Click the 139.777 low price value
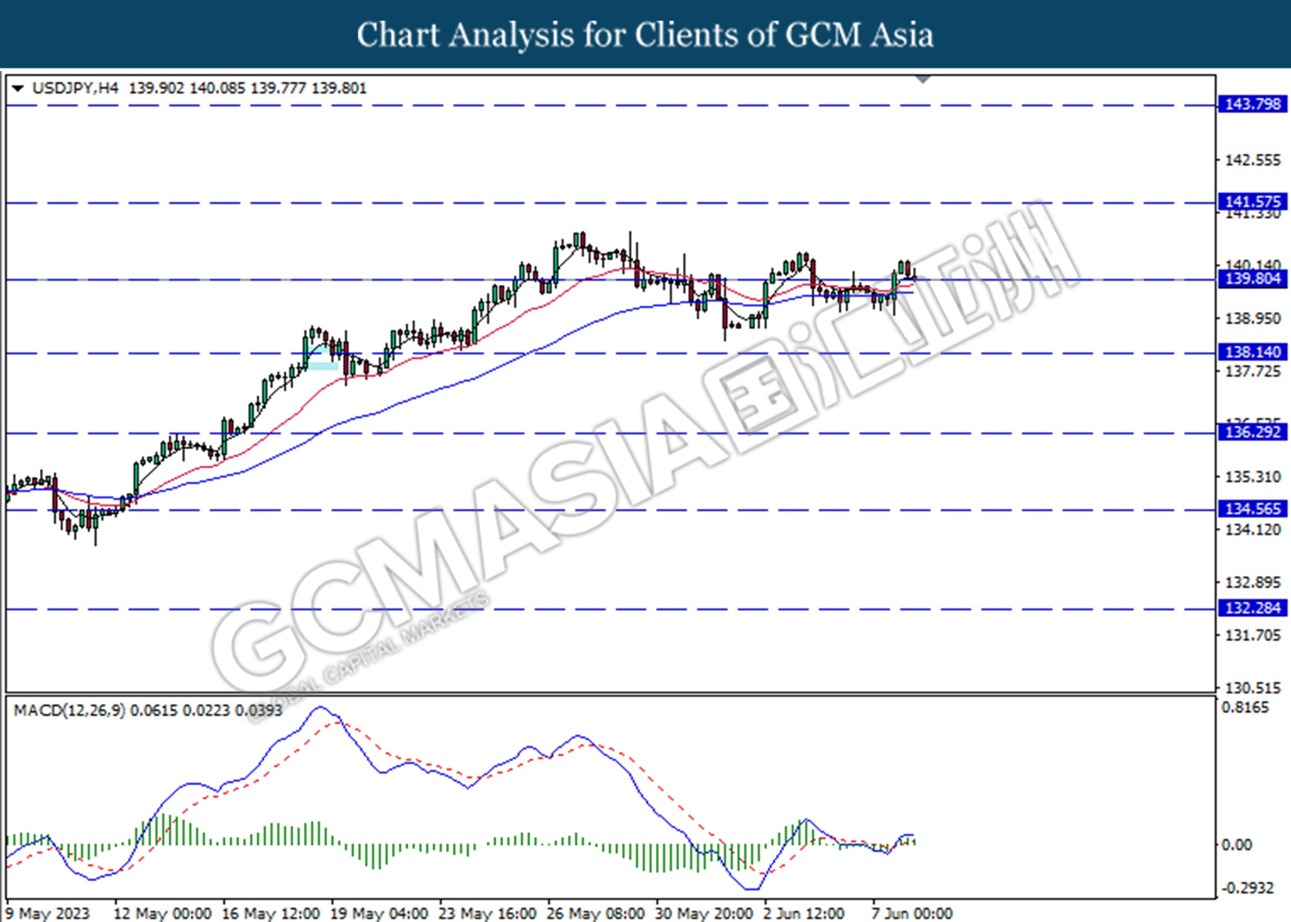This screenshot has height=922, width=1291. point(278,88)
